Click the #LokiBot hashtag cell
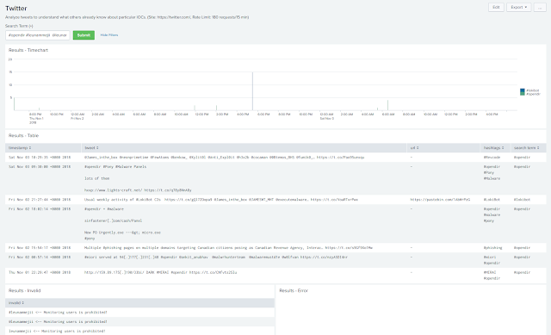The width and height of the screenshot is (551, 335). click(492, 200)
